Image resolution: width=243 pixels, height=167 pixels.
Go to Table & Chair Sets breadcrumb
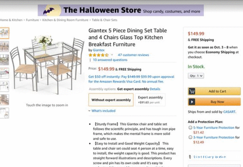104,20
